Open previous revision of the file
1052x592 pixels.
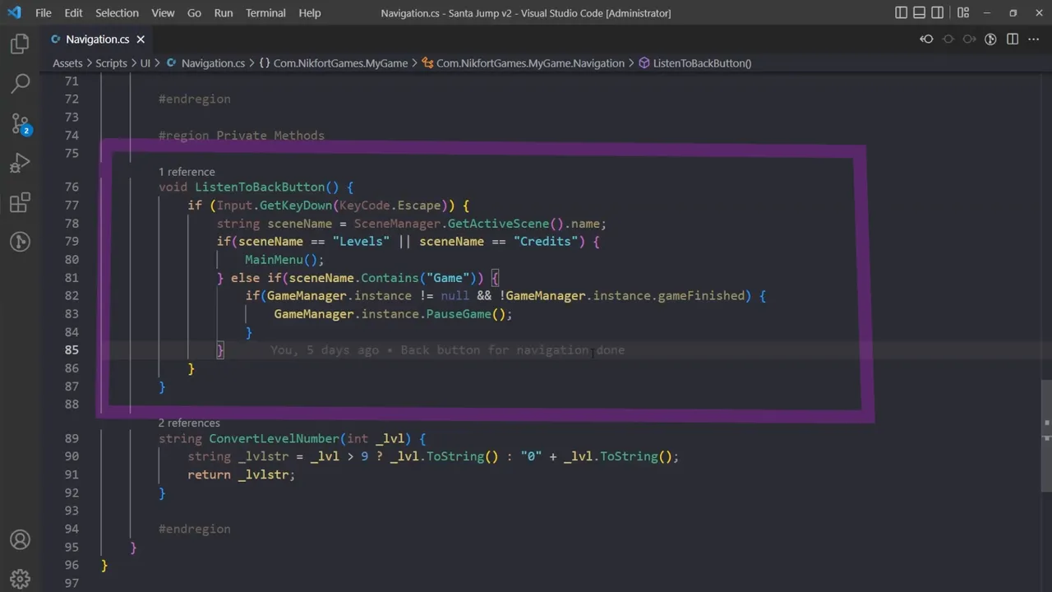[x=926, y=39]
